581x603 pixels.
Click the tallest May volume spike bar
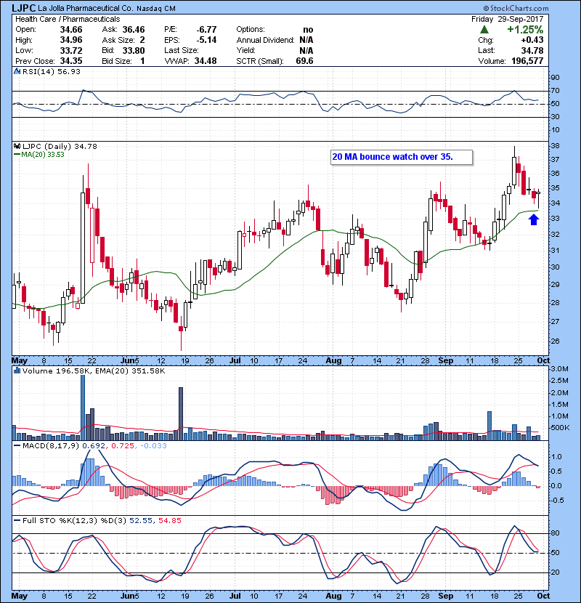[x=83, y=408]
